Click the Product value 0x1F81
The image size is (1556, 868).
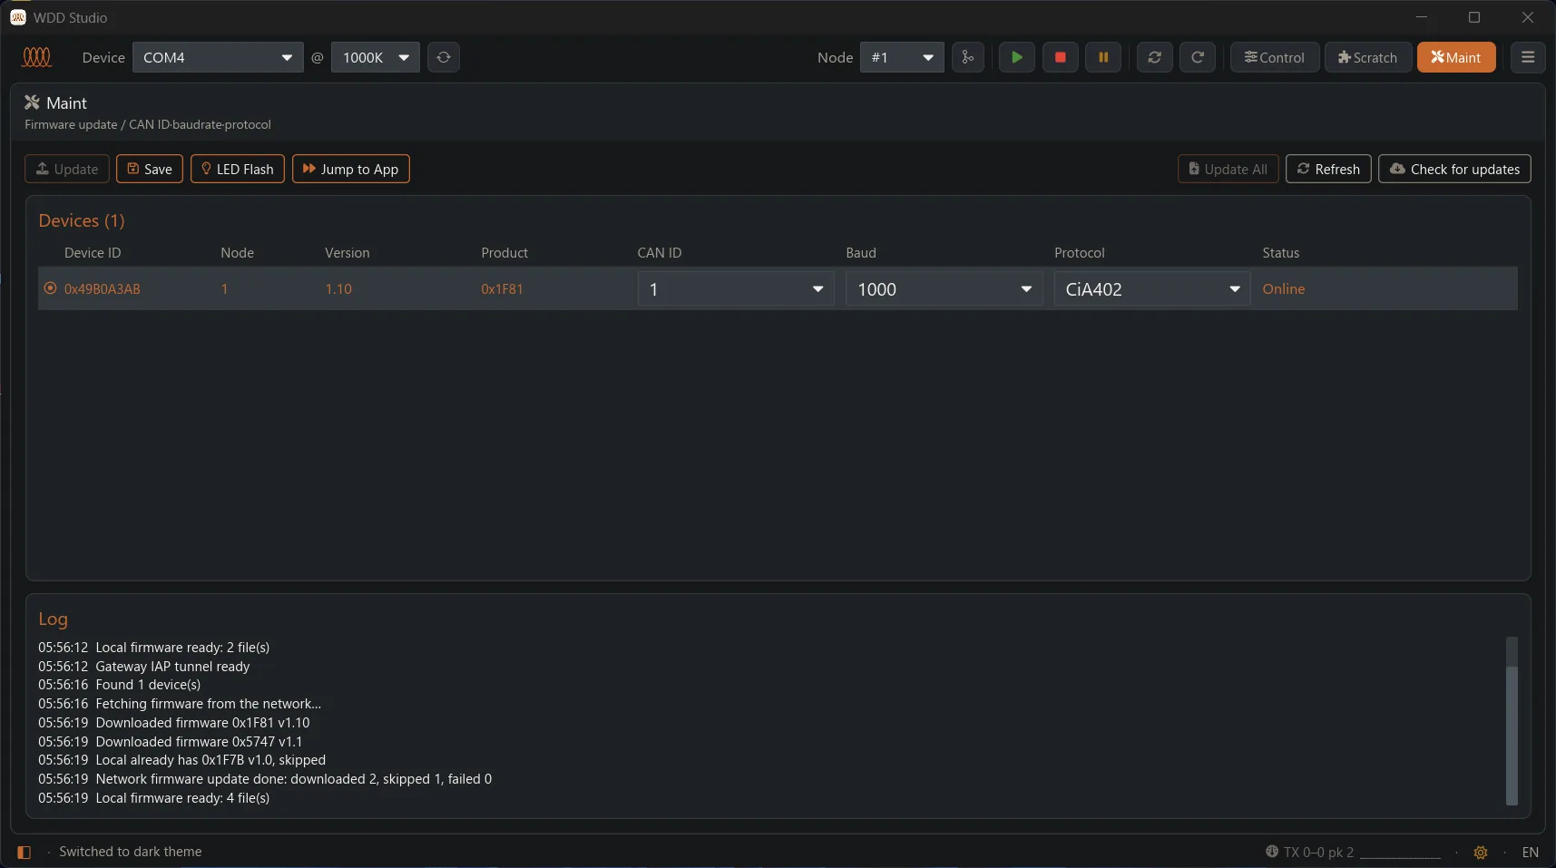pyautogui.click(x=502, y=288)
